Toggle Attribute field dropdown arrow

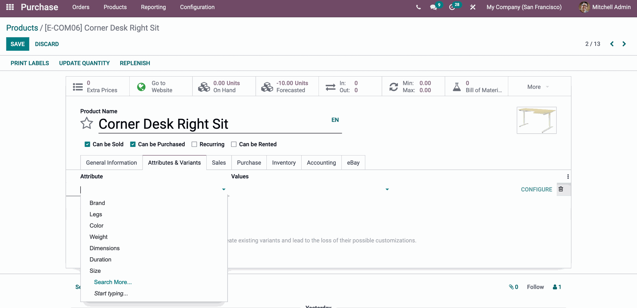click(224, 189)
